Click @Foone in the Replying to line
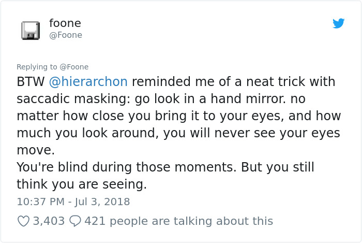Viewport: 362px width, 243px height. coord(74,67)
